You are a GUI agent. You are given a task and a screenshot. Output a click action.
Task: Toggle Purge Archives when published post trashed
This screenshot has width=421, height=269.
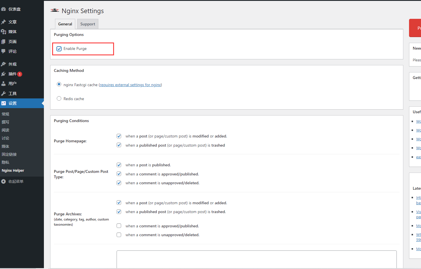click(119, 212)
